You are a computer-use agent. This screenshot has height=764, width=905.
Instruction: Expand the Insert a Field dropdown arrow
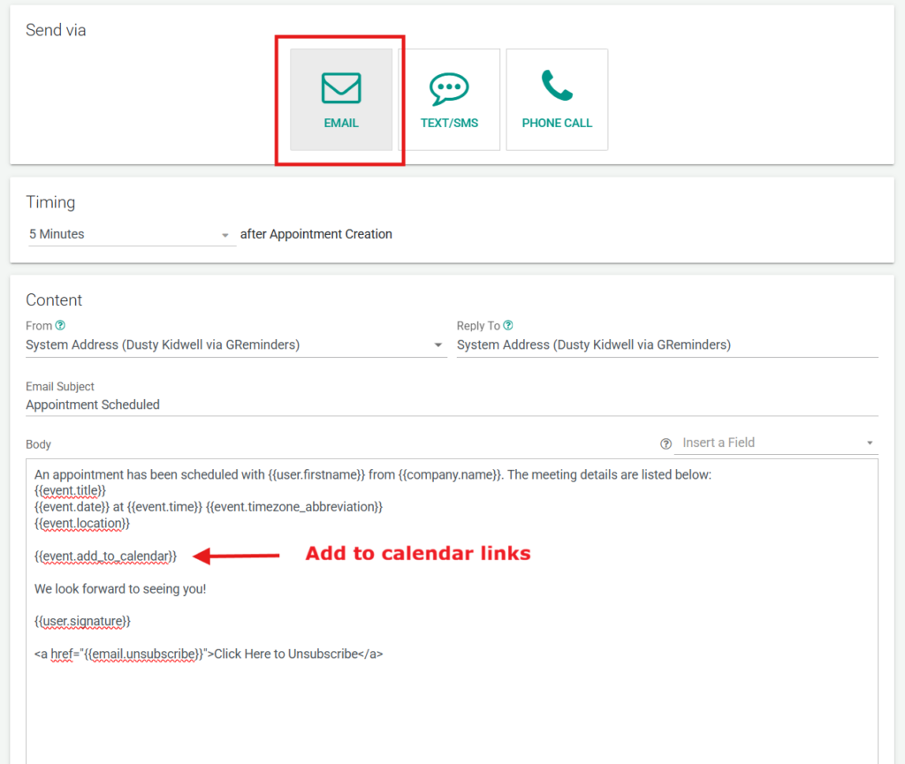click(870, 443)
